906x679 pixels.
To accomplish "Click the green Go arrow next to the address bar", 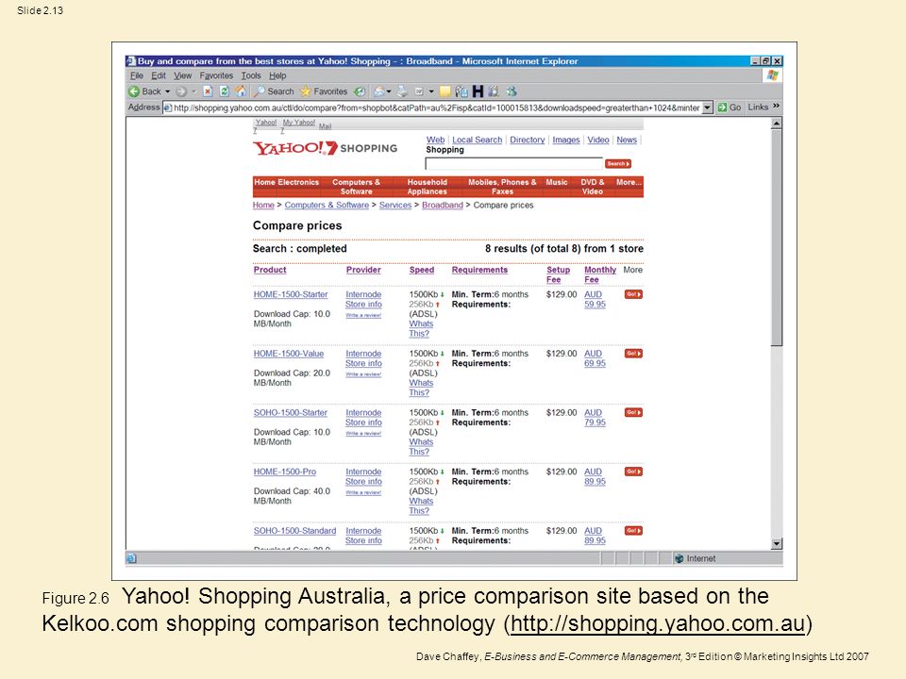I will click(x=722, y=108).
